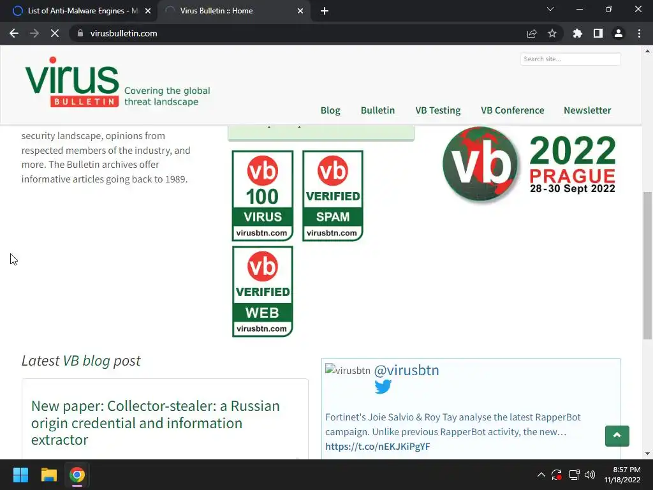Click the Chrome taskbar icon
Viewport: 653px width, 490px height.
click(77, 475)
